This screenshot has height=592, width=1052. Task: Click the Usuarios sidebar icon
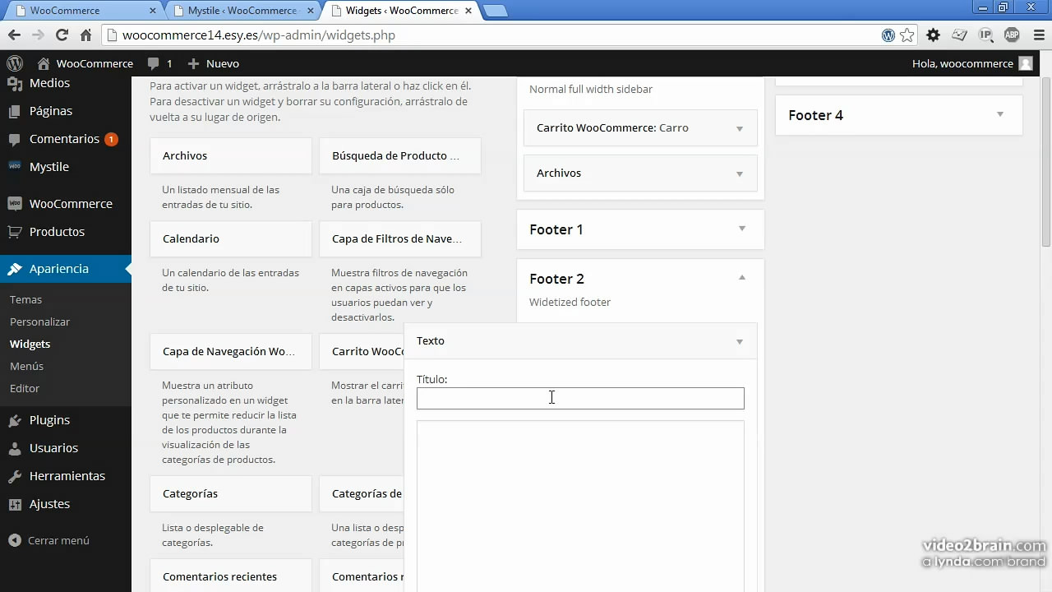[15, 448]
